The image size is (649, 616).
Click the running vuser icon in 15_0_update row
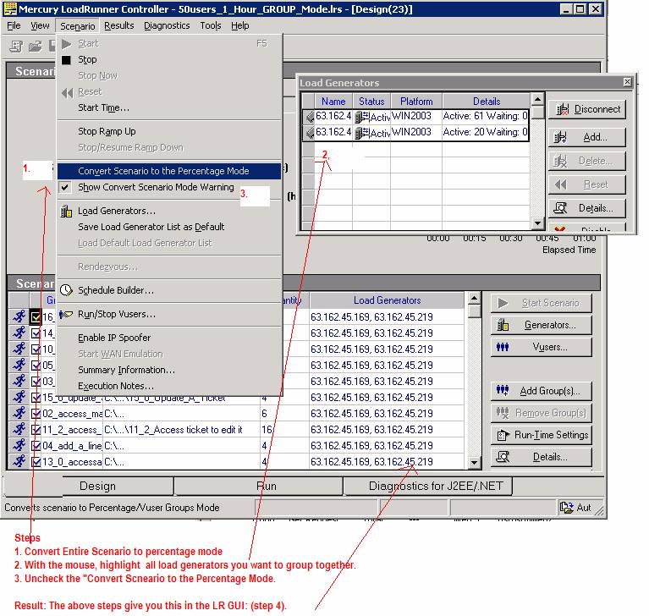click(19, 397)
